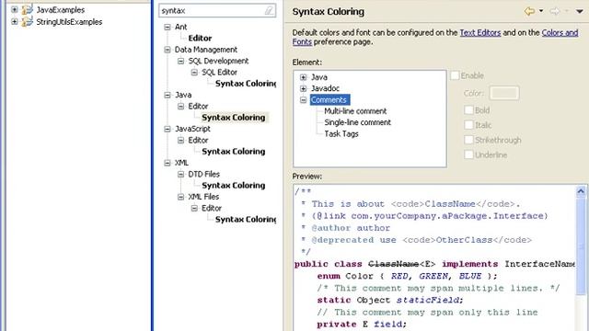Click 'enum Color' line in Preview

point(407,276)
